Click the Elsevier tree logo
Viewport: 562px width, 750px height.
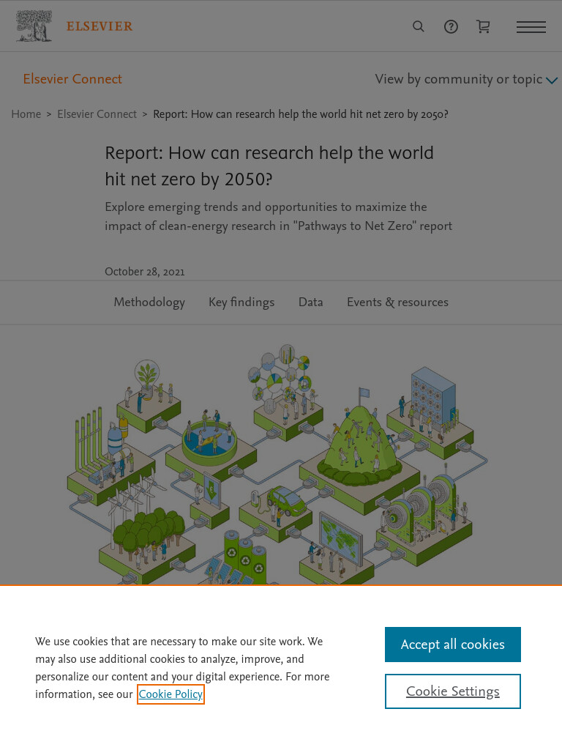[34, 26]
